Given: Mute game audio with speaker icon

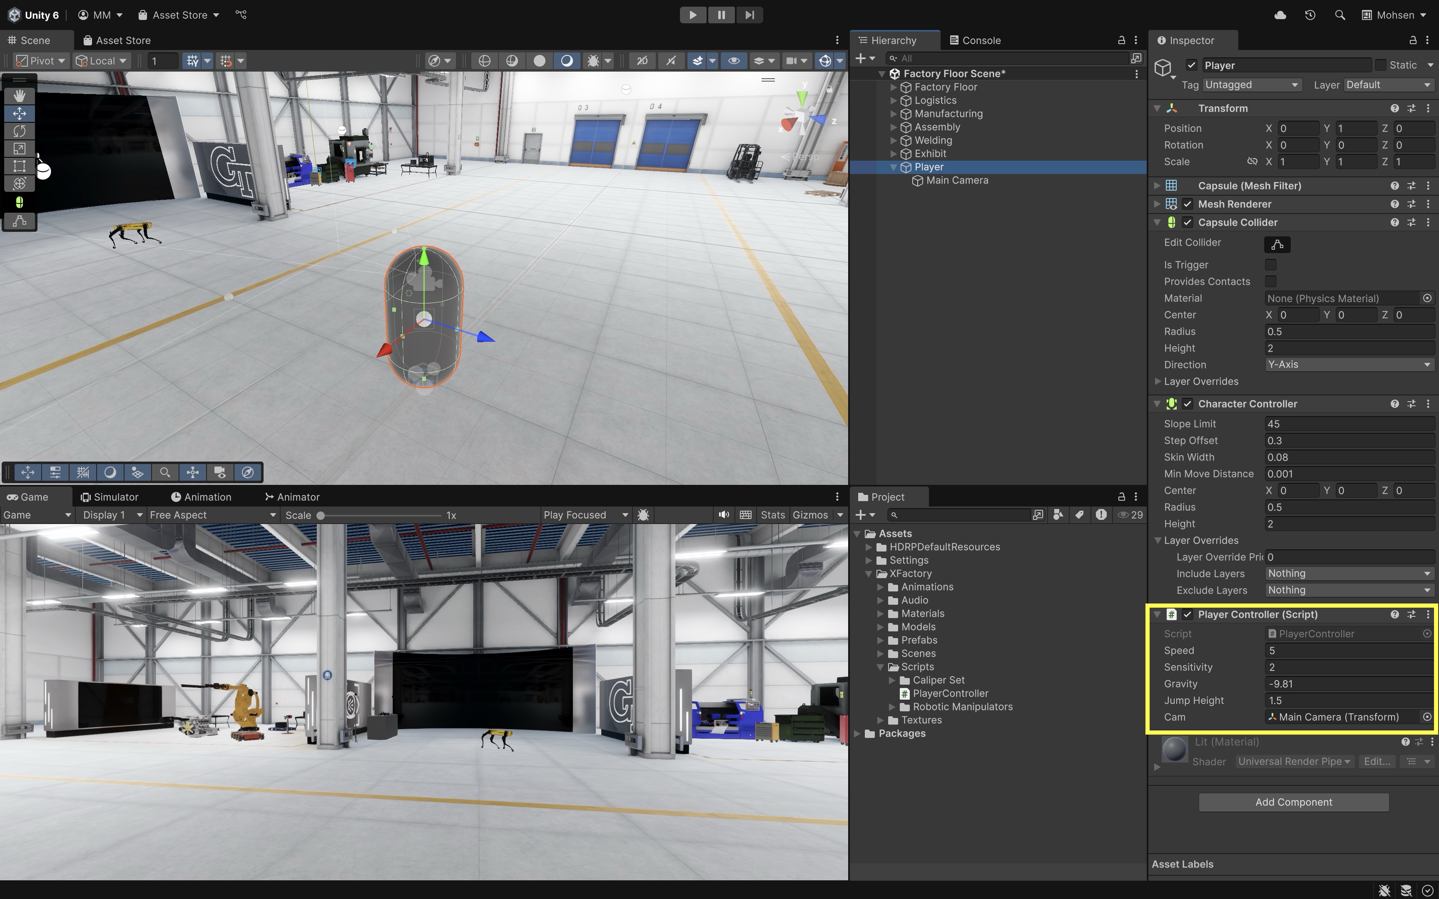Looking at the screenshot, I should click(723, 515).
